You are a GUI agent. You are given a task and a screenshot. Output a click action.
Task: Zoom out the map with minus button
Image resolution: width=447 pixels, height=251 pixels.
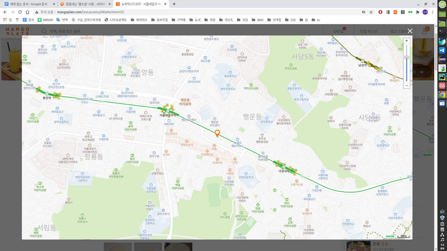click(406, 86)
